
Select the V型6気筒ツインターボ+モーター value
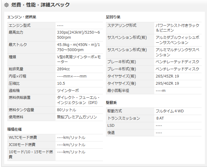pyautogui.click(x=79, y=59)
